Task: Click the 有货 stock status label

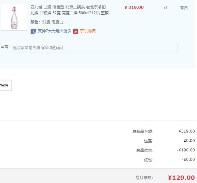Action: click(184, 8)
